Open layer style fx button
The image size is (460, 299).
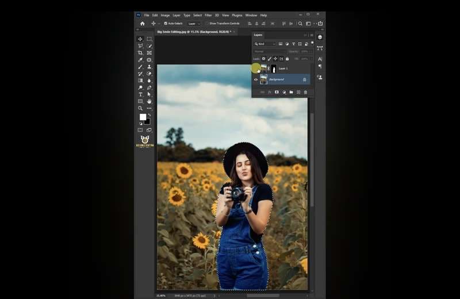tap(270, 92)
